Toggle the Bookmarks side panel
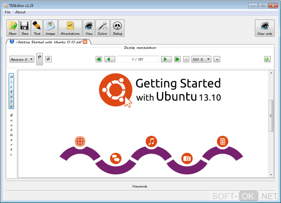281x203 pixels. [x=11, y=135]
